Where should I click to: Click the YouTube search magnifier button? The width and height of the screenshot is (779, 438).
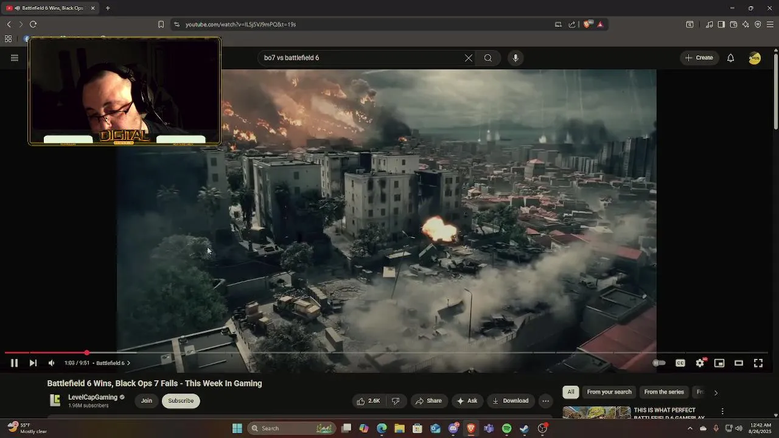[x=488, y=58]
